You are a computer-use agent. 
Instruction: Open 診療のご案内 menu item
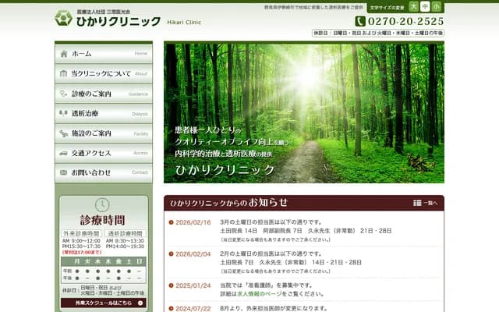(104, 94)
